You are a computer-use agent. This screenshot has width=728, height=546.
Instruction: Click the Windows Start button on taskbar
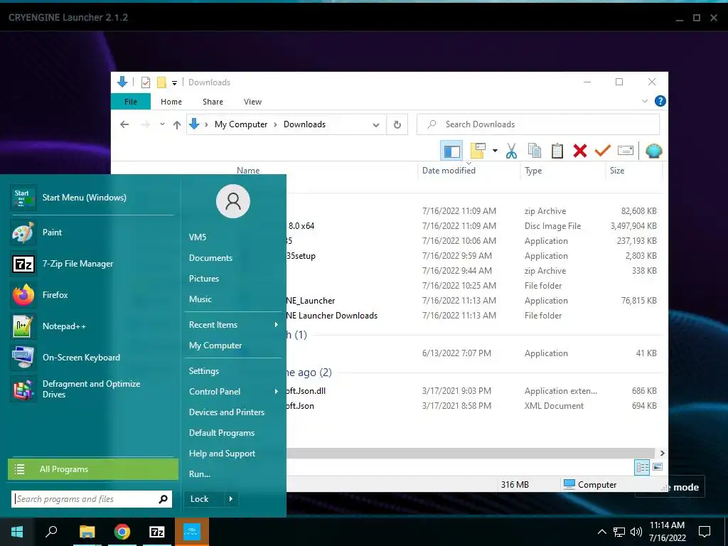click(17, 532)
